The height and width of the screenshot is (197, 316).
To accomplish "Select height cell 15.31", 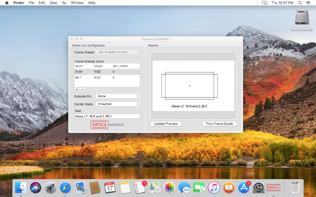I will (97, 78).
